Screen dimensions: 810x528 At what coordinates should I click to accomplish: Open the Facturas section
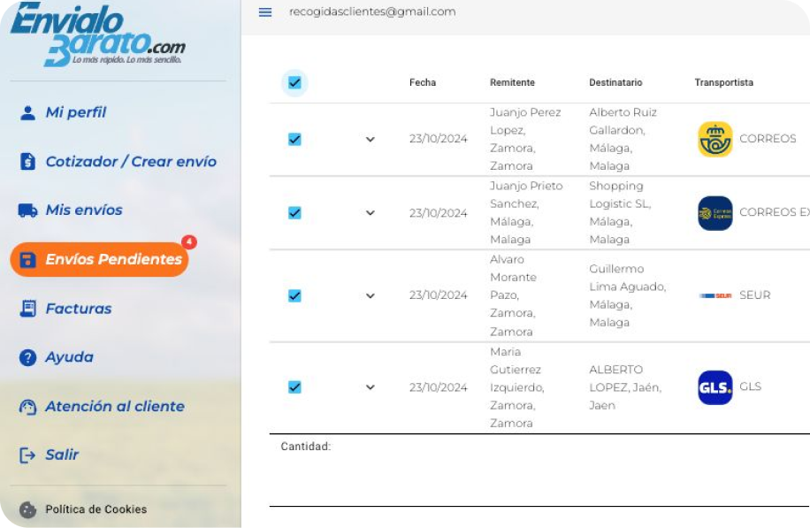[x=78, y=309]
